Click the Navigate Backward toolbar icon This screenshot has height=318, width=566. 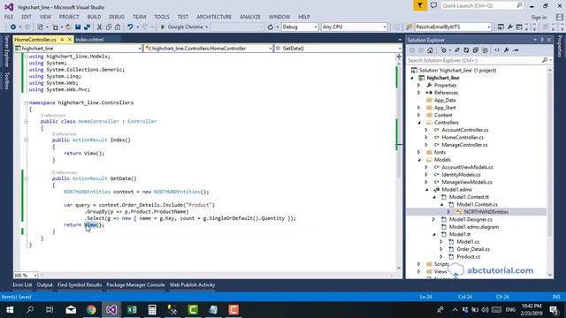click(13, 27)
